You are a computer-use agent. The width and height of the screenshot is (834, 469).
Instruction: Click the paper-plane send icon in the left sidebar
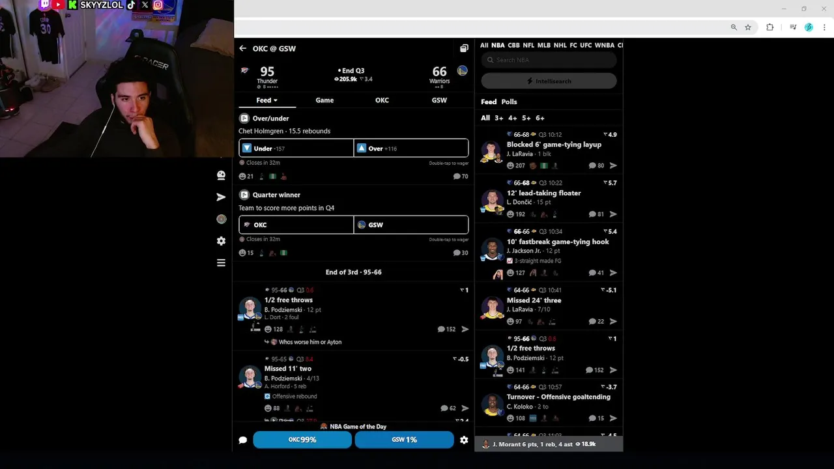221,197
